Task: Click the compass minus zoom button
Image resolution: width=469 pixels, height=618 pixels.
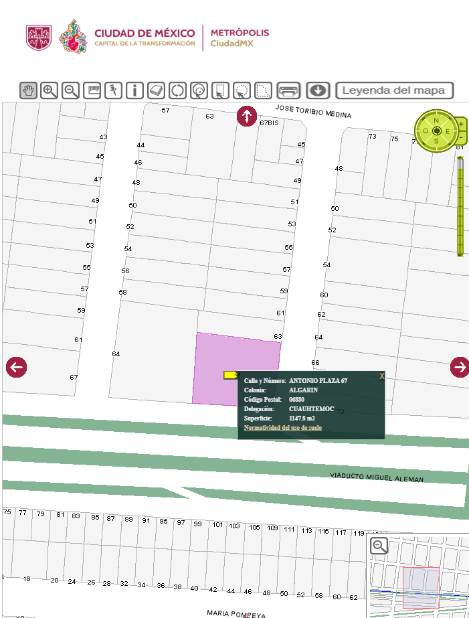Action: click(x=461, y=137)
